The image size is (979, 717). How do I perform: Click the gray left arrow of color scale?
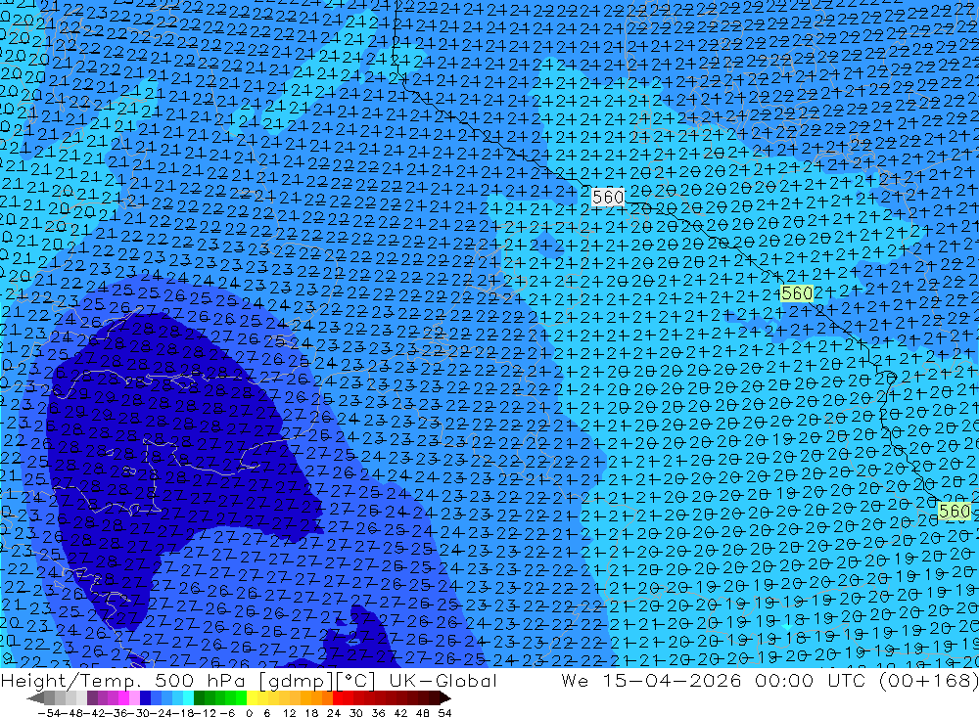pyautogui.click(x=35, y=698)
